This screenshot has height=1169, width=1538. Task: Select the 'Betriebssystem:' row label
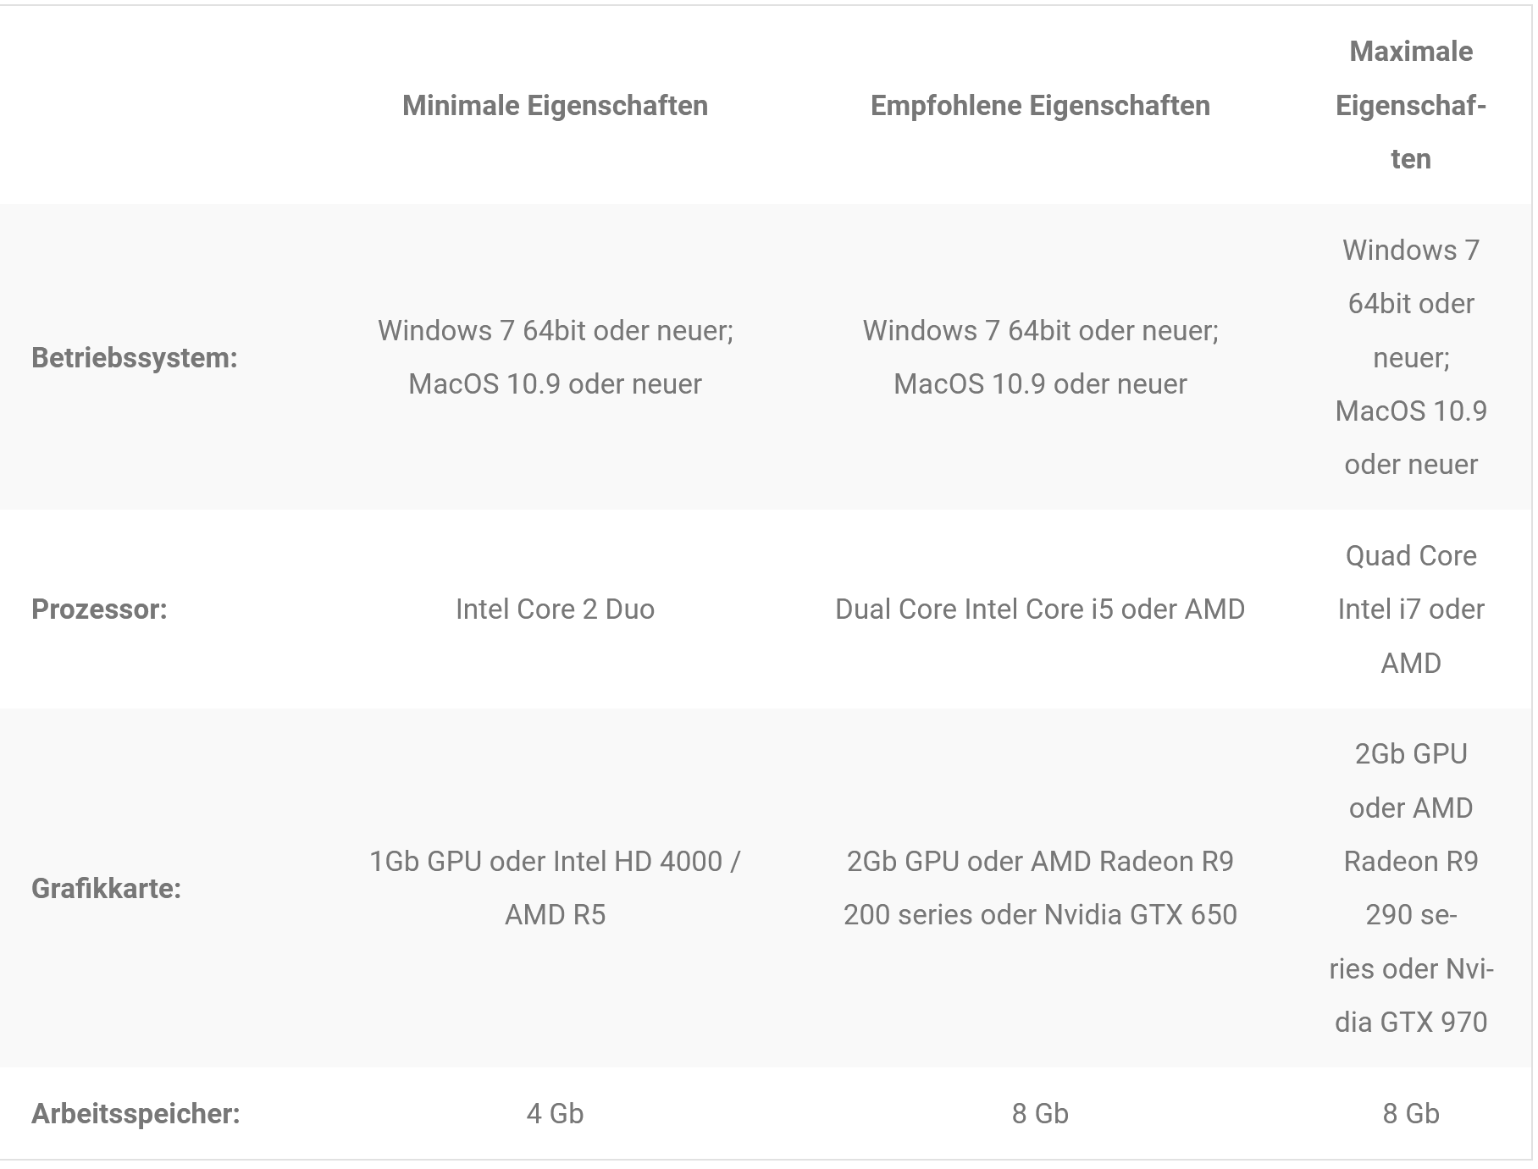(135, 357)
